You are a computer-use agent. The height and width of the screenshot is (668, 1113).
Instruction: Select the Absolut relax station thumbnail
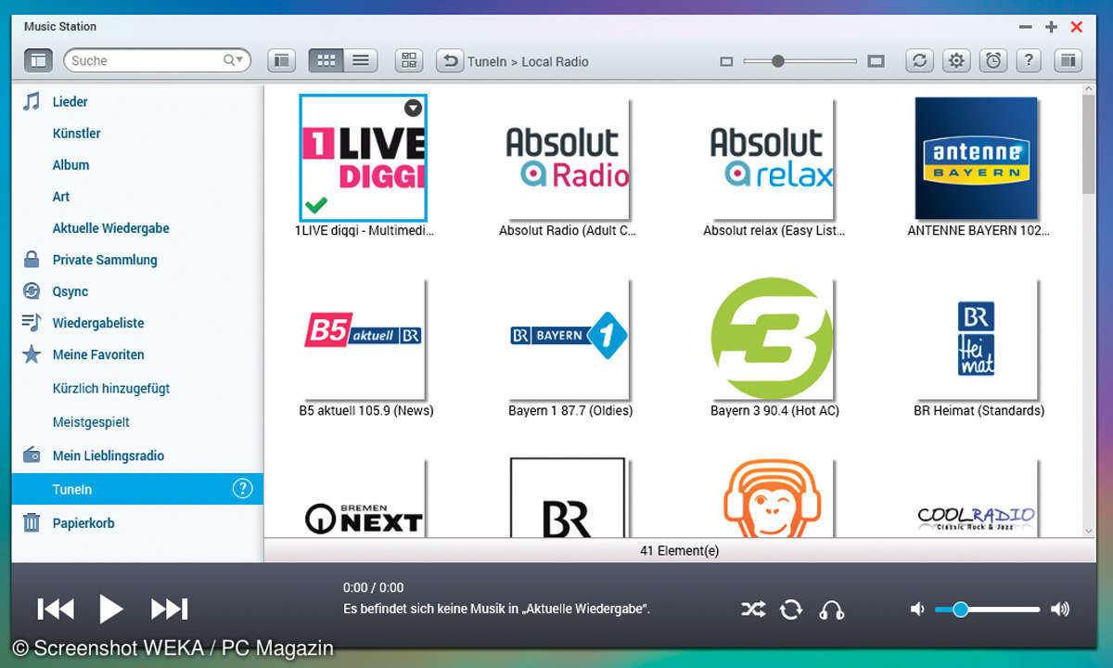772,158
